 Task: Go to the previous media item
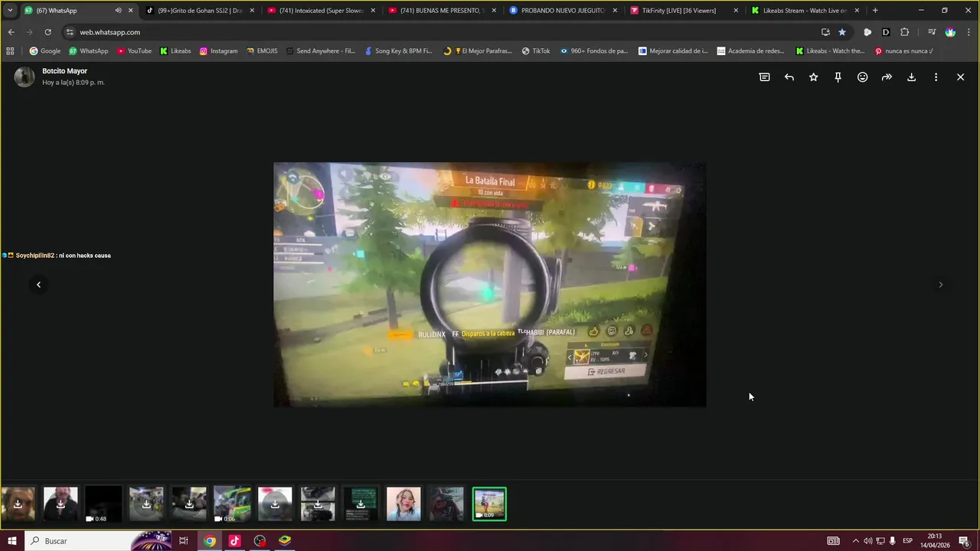(x=38, y=285)
